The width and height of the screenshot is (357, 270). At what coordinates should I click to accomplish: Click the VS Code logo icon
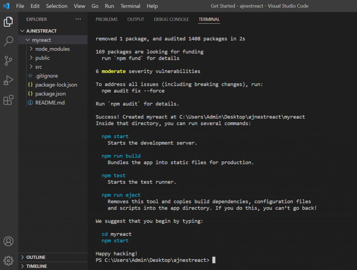pos(6,6)
